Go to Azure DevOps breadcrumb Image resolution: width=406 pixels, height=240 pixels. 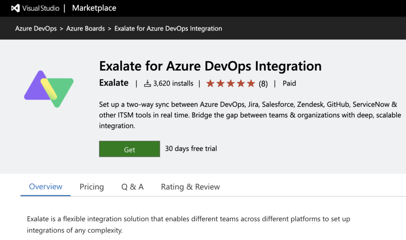36,29
